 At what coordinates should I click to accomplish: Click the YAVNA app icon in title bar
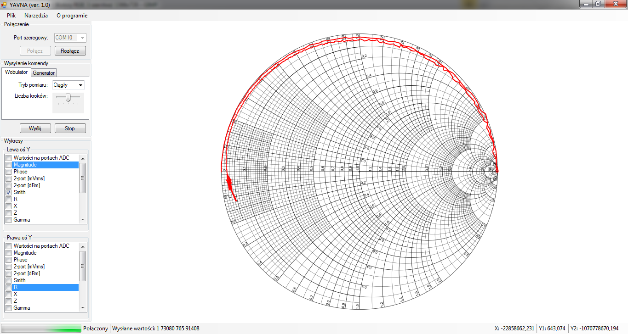tap(4, 4)
